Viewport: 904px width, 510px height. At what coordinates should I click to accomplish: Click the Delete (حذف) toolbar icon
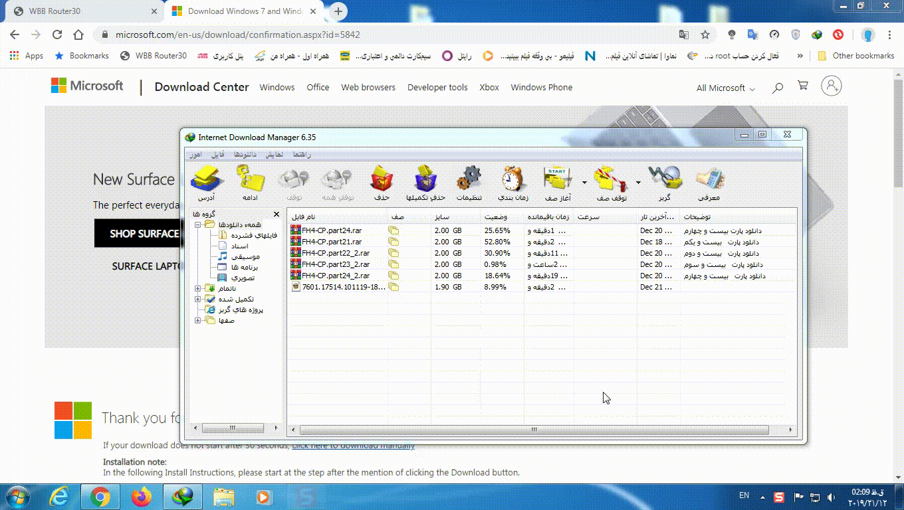(x=382, y=183)
